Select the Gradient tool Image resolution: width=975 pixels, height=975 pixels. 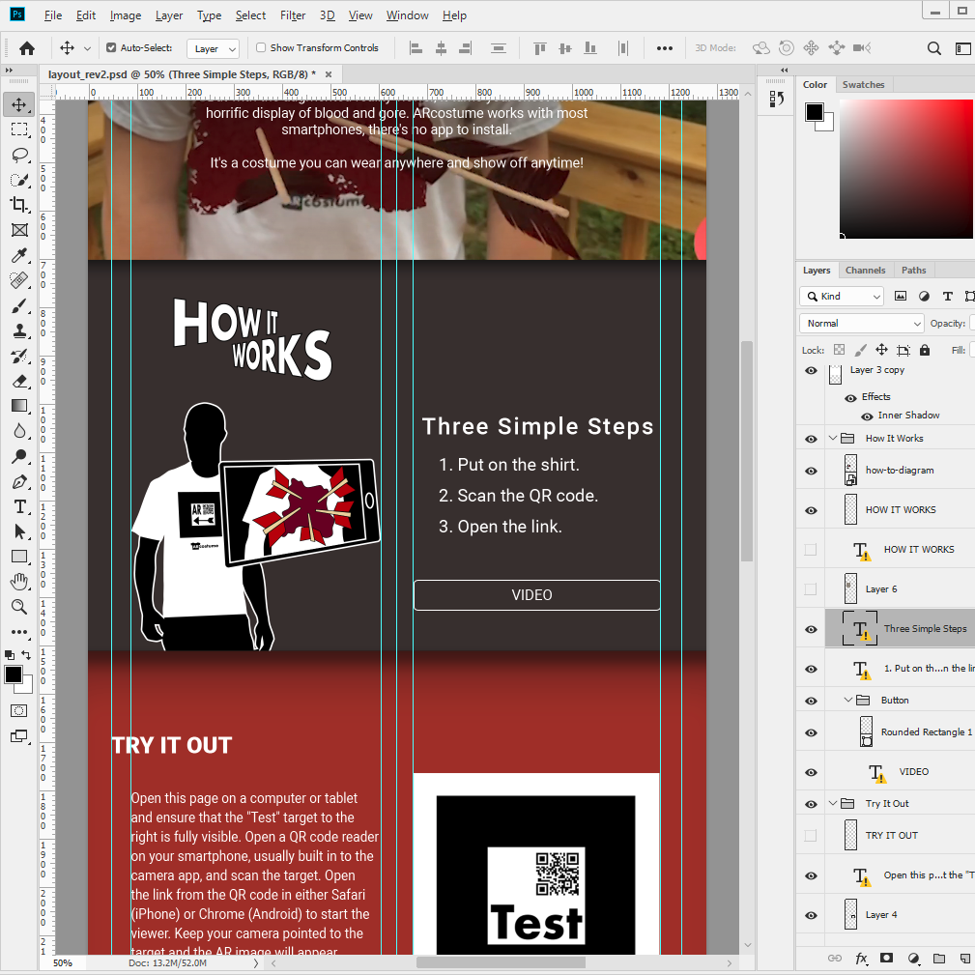coord(19,406)
